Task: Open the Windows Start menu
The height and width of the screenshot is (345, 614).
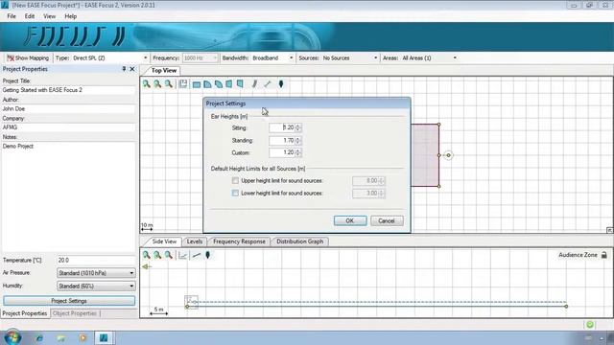Action: click(x=12, y=337)
